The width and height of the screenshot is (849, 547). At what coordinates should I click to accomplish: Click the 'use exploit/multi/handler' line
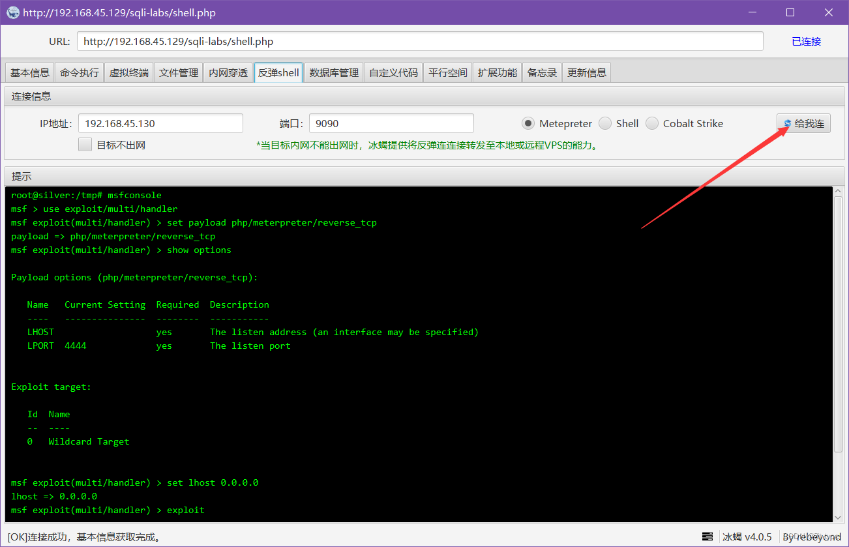pos(94,209)
